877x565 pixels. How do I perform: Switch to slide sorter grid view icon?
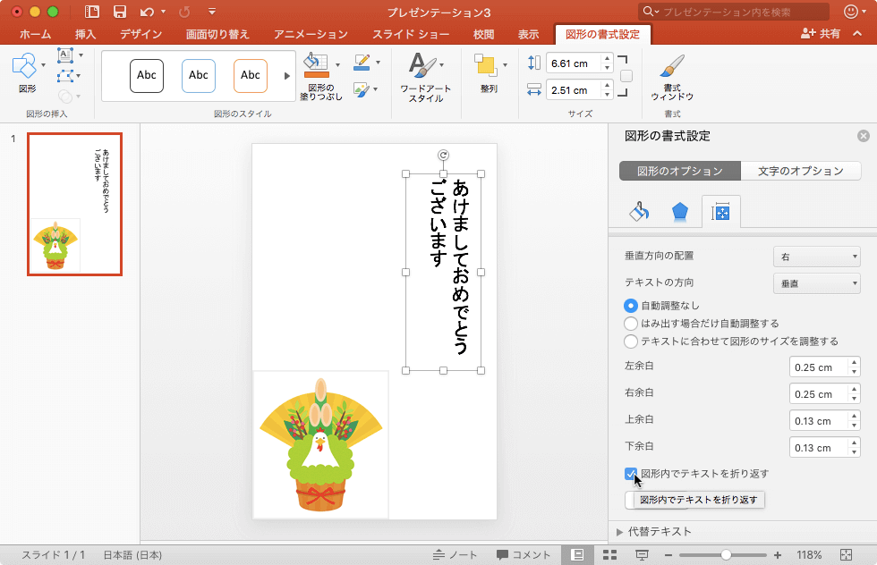pos(609,555)
